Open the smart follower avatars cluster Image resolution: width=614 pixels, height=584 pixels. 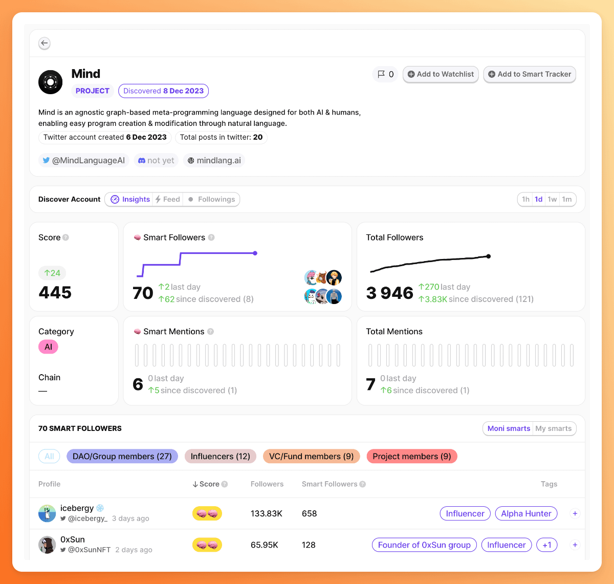(x=323, y=287)
